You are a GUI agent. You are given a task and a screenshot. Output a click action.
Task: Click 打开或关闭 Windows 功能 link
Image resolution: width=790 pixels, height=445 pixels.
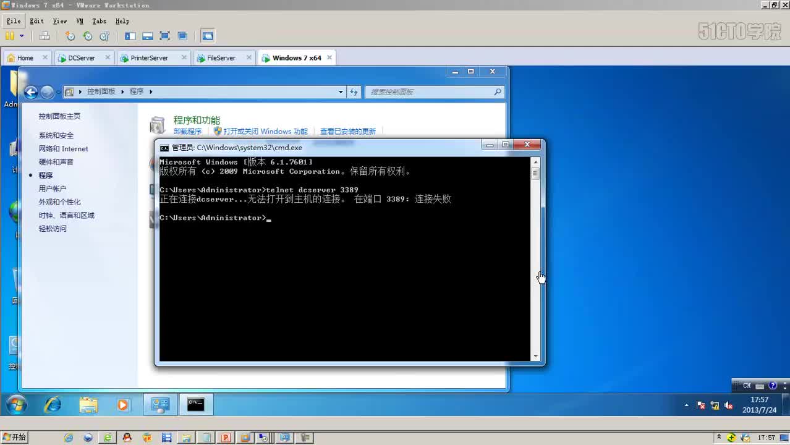[265, 131]
